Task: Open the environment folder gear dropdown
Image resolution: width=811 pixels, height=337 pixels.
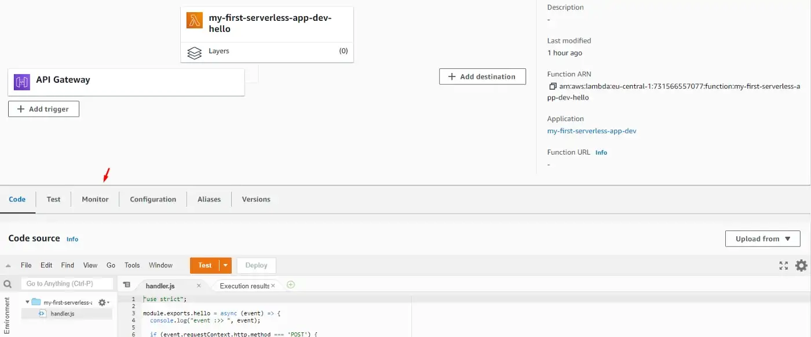Action: [x=103, y=302]
